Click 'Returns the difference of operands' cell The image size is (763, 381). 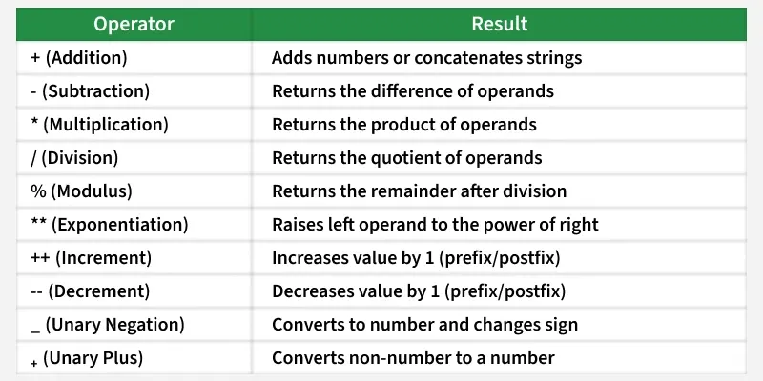point(499,91)
